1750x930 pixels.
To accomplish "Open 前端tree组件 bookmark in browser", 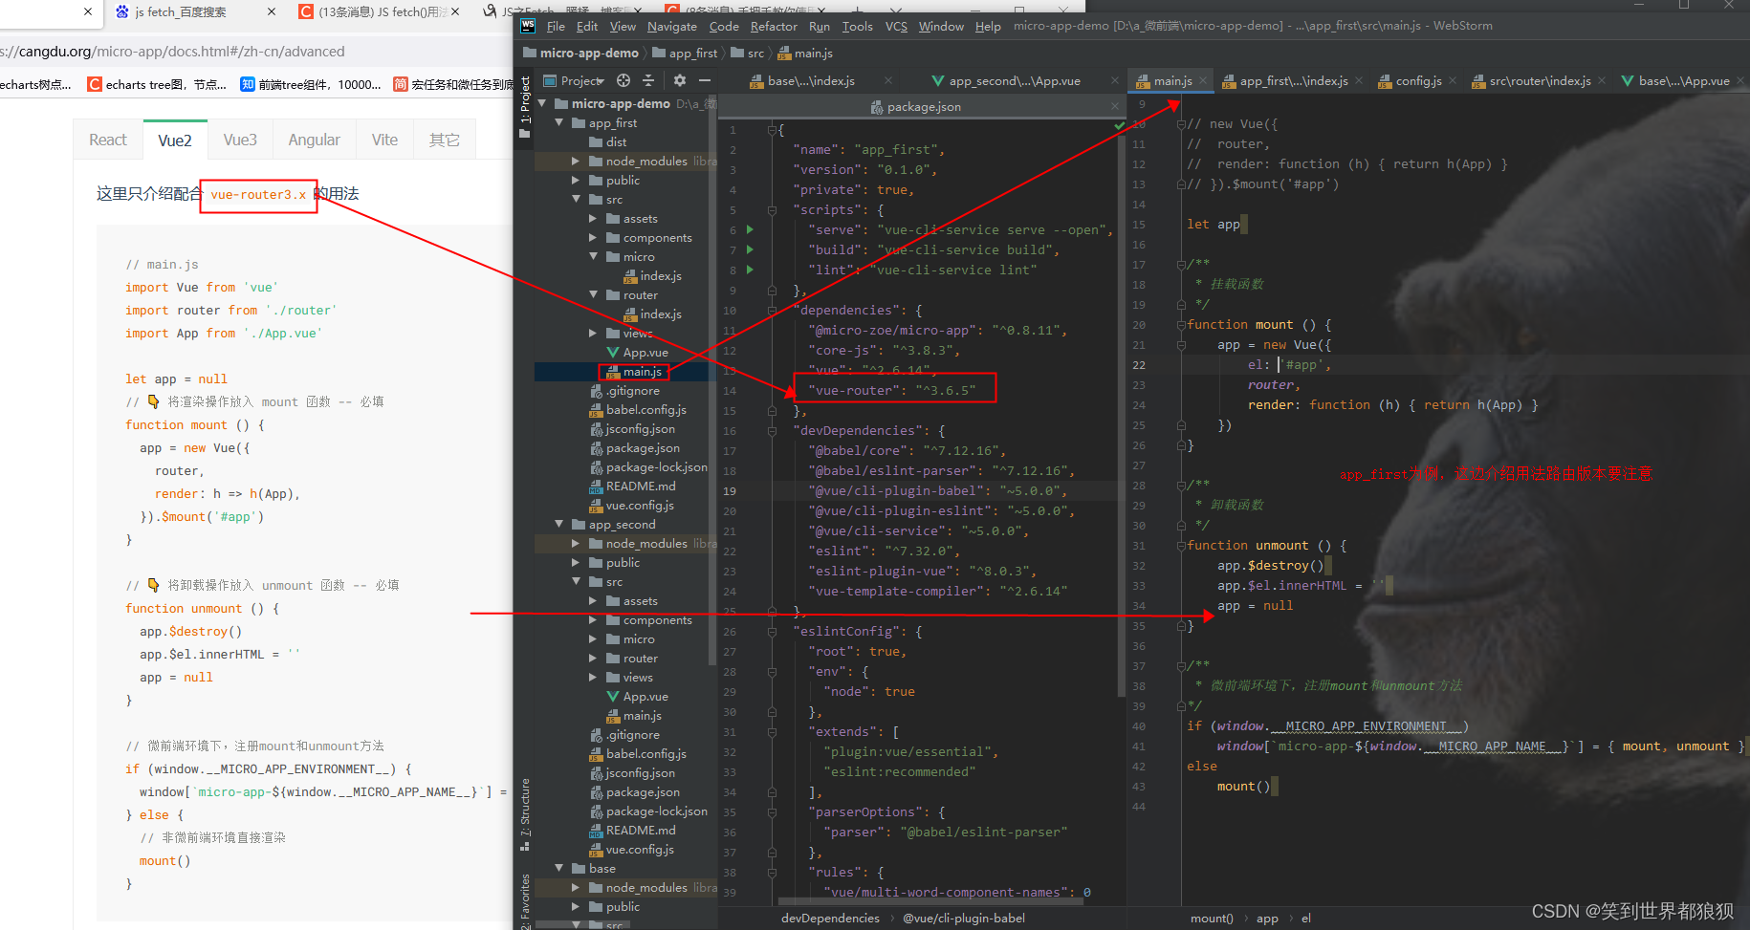I will point(311,84).
